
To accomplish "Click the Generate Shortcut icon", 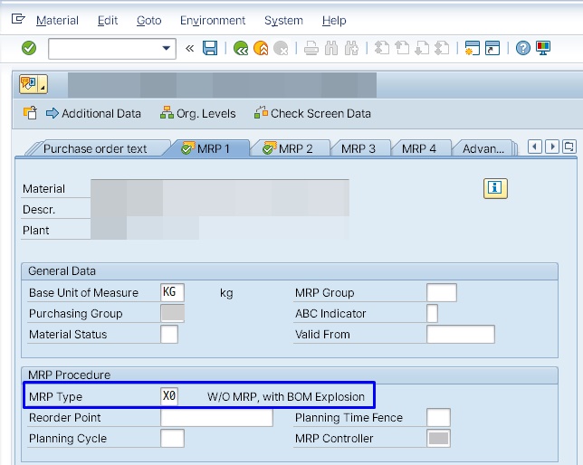I will click(492, 48).
